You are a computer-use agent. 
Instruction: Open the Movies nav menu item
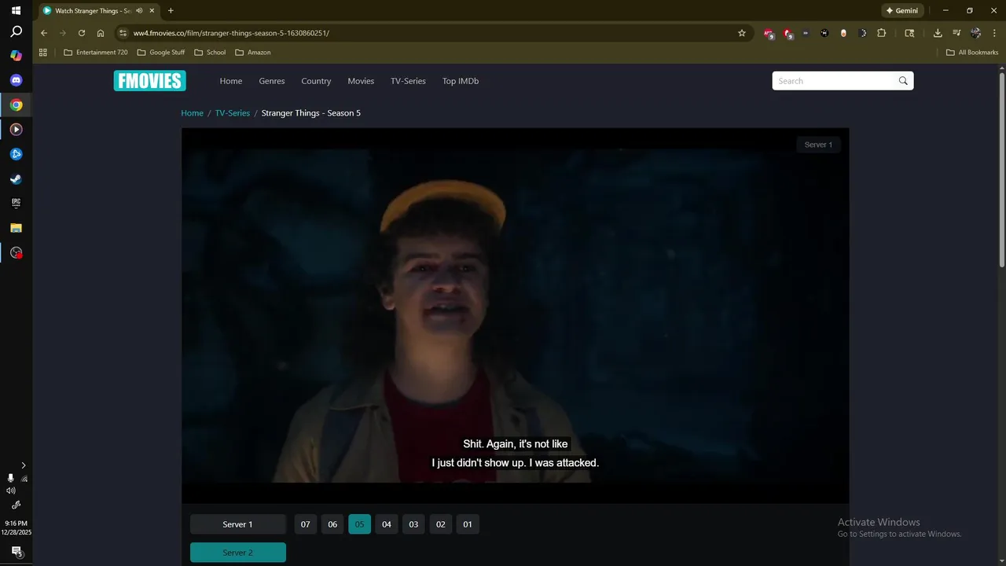pyautogui.click(x=361, y=81)
